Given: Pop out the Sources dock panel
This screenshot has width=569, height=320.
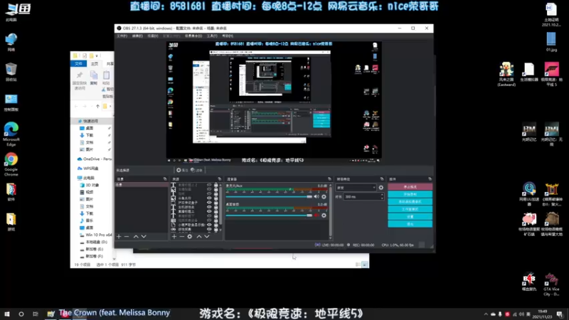Looking at the screenshot, I should click(x=220, y=179).
